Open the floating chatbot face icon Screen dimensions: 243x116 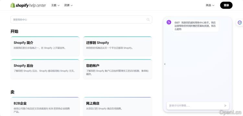pyautogui.click(x=240, y=23)
